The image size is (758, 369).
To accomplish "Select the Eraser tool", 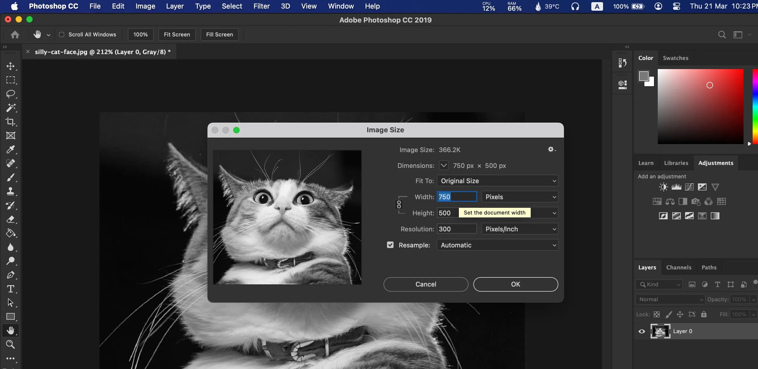I will pyautogui.click(x=11, y=219).
